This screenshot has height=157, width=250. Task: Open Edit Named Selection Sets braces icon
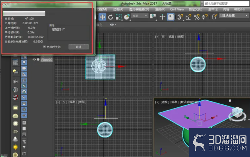tap(215, 16)
